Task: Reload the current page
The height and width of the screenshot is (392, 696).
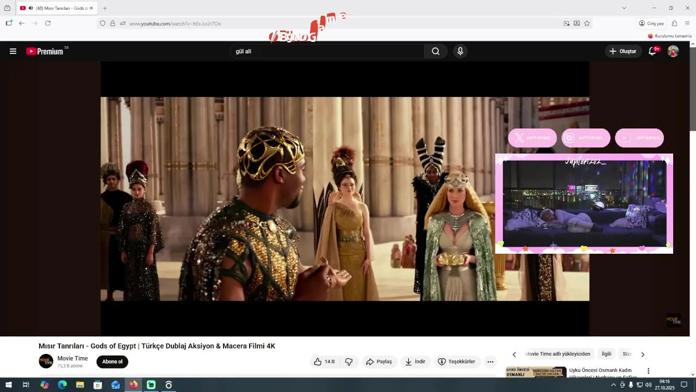Action: tap(48, 23)
